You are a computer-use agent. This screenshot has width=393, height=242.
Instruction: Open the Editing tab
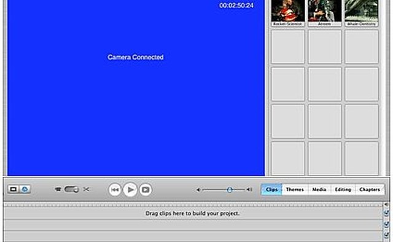click(343, 189)
